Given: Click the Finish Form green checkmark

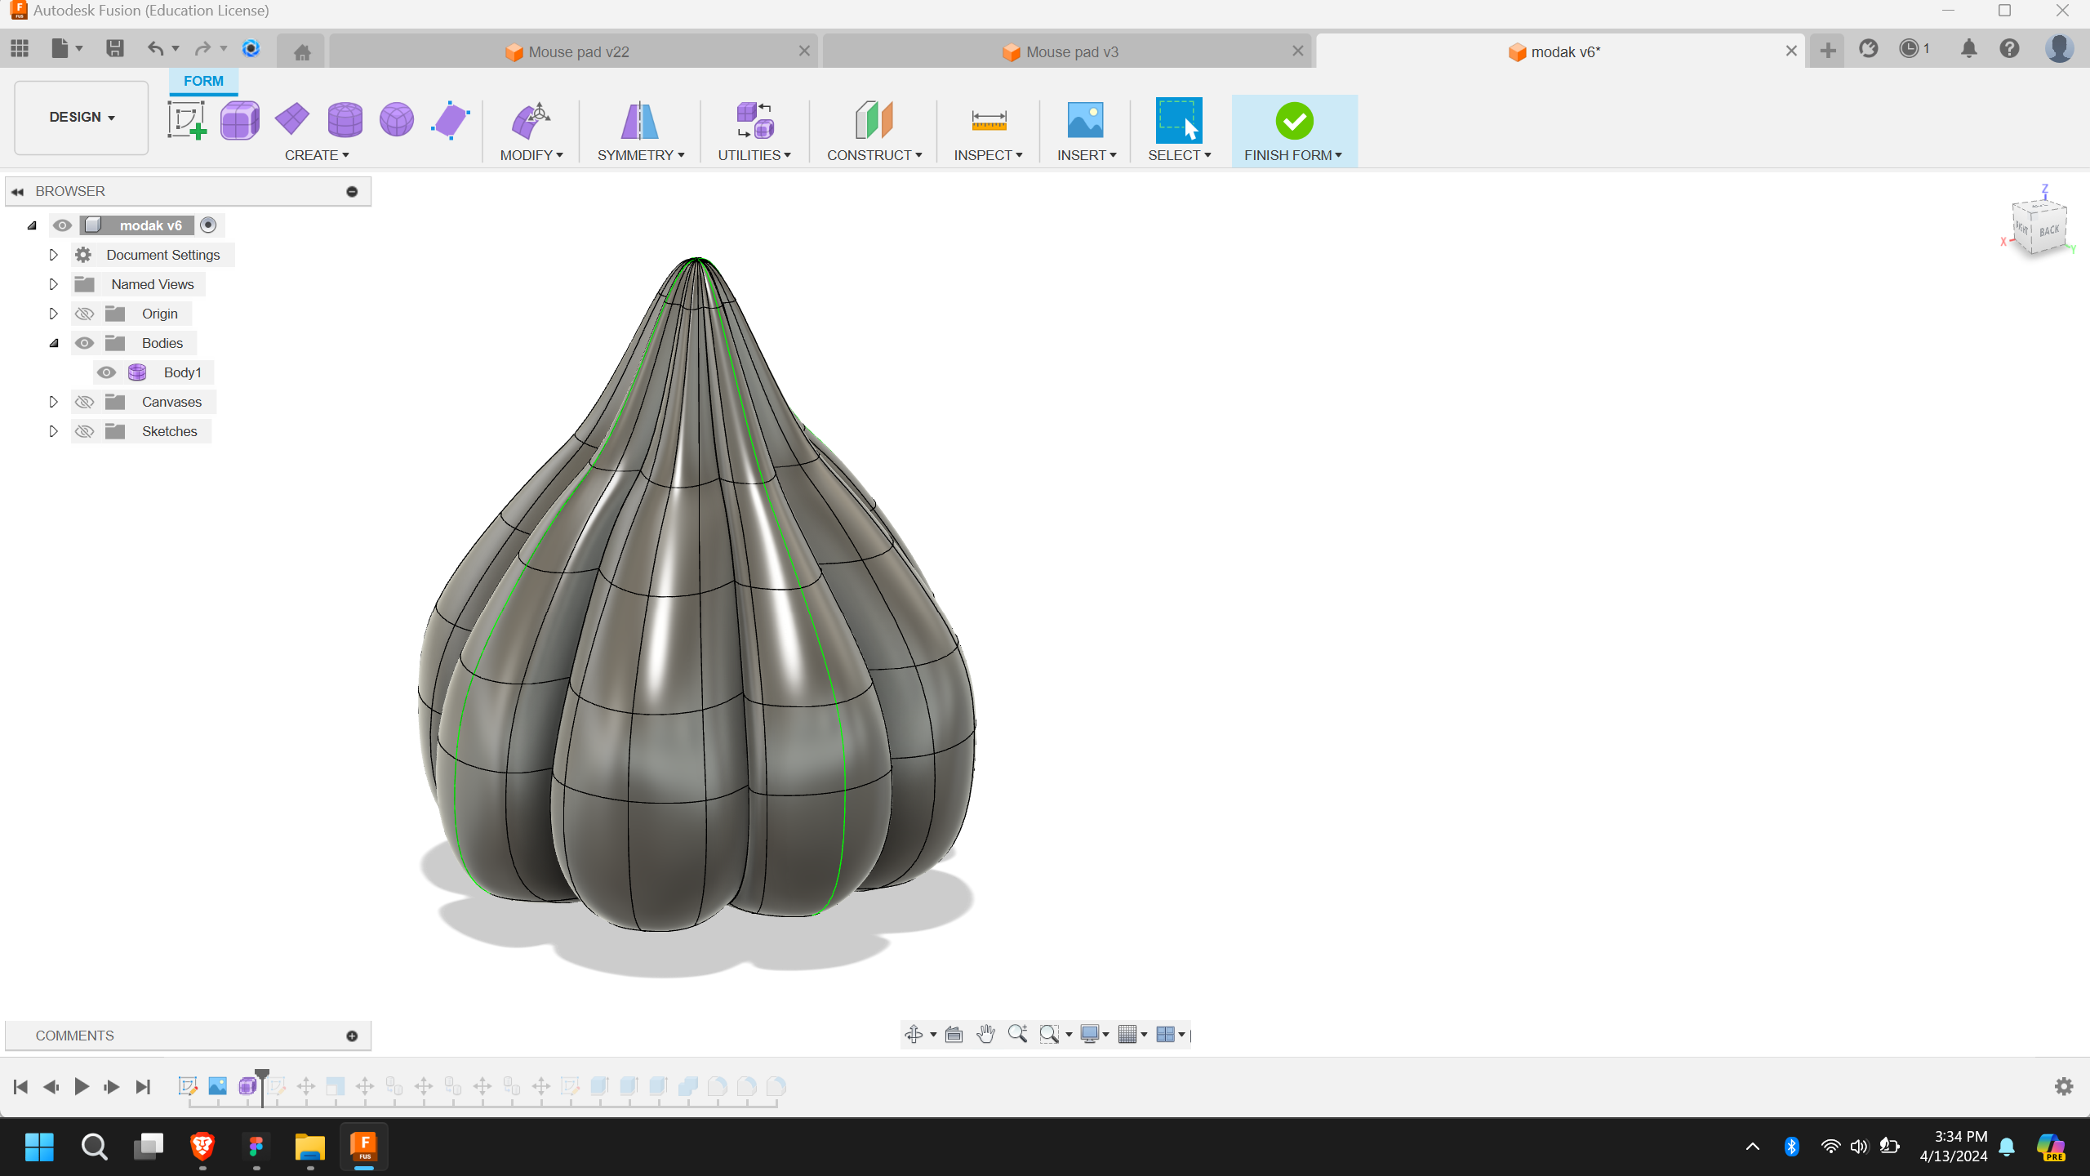Looking at the screenshot, I should [x=1294, y=121].
